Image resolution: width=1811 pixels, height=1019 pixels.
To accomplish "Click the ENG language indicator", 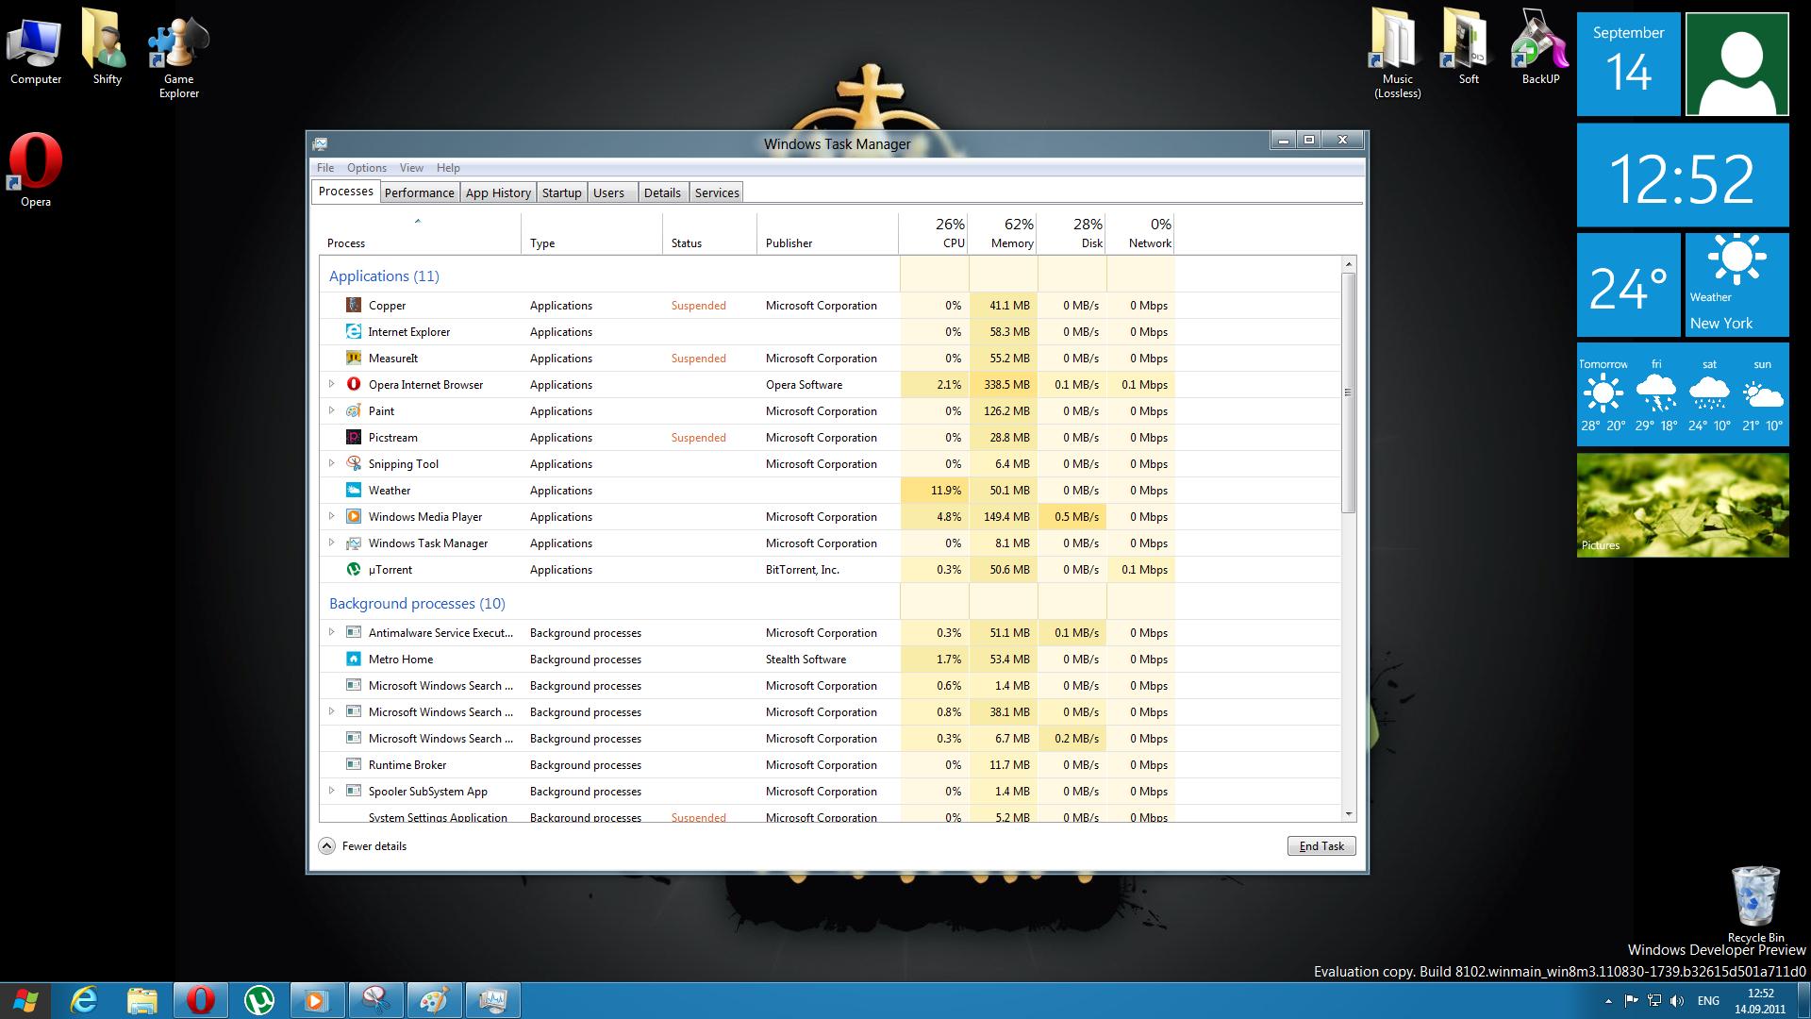I will click(x=1708, y=1001).
